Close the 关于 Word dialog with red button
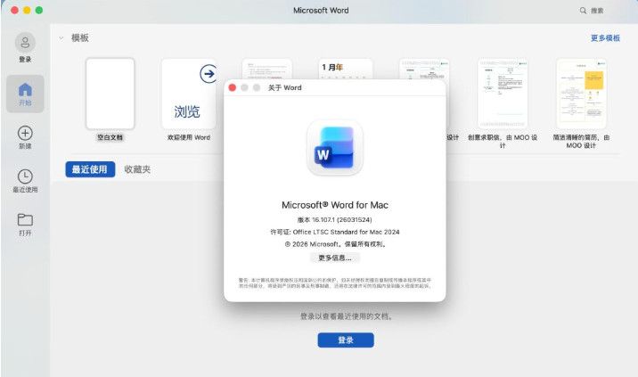Image resolution: width=638 pixels, height=377 pixels. coord(233,87)
